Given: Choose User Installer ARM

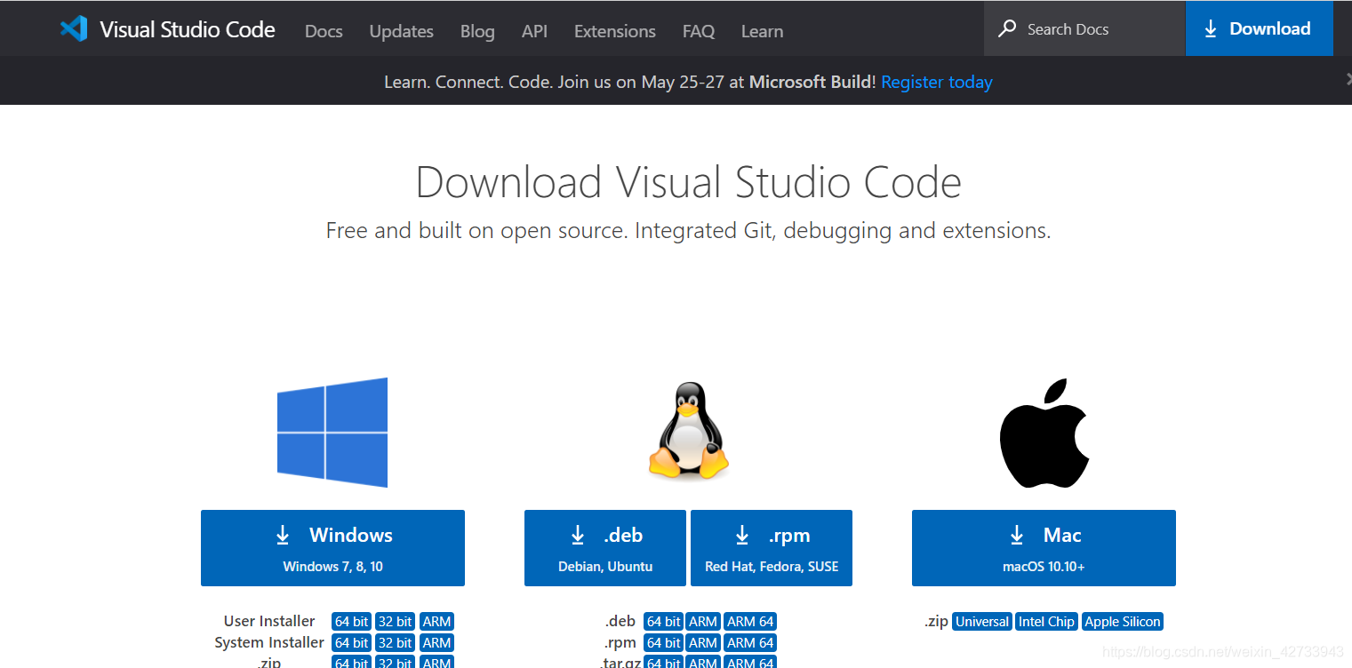Looking at the screenshot, I should pyautogui.click(x=436, y=622).
